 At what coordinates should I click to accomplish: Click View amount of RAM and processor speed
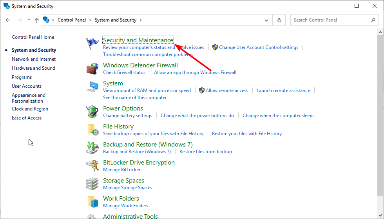coord(147,90)
